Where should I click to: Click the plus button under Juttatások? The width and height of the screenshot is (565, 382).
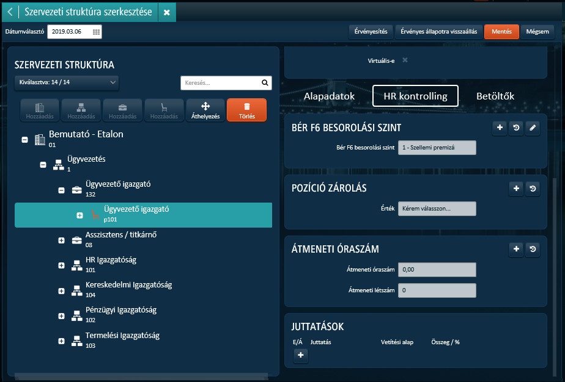click(x=300, y=355)
